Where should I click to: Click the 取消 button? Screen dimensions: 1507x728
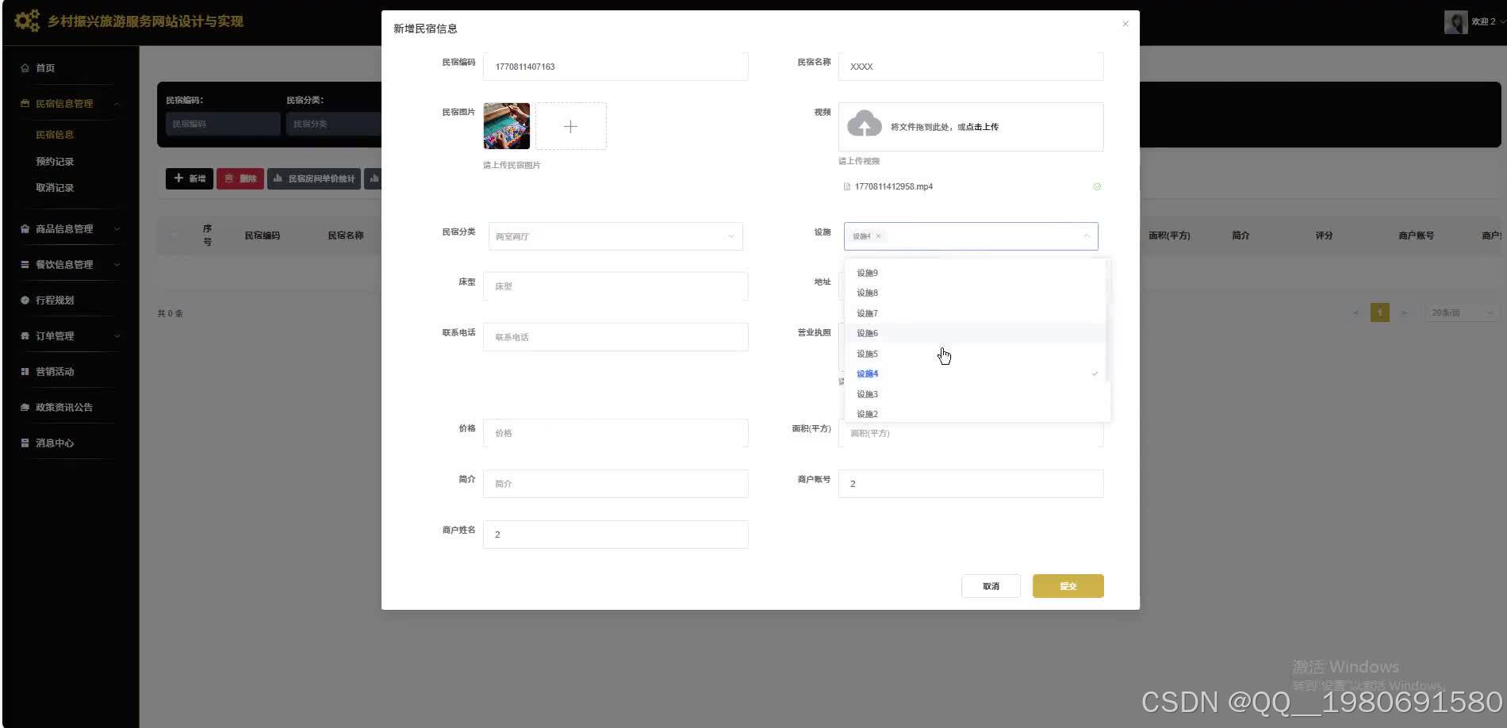tap(991, 586)
